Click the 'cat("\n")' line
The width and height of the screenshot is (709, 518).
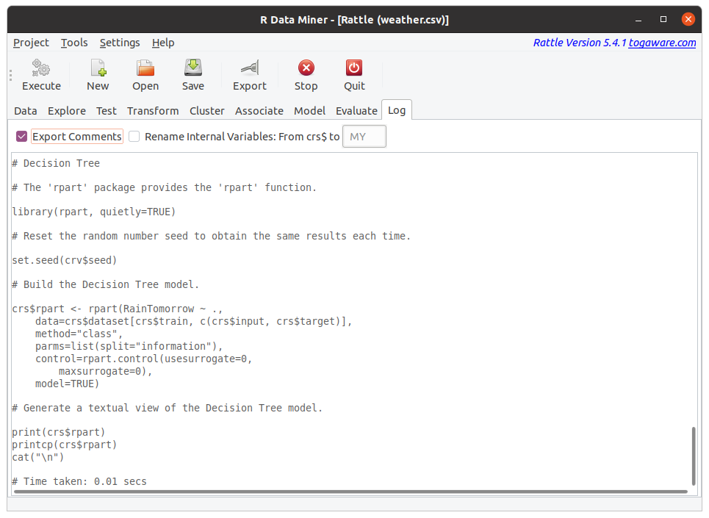[x=38, y=457]
